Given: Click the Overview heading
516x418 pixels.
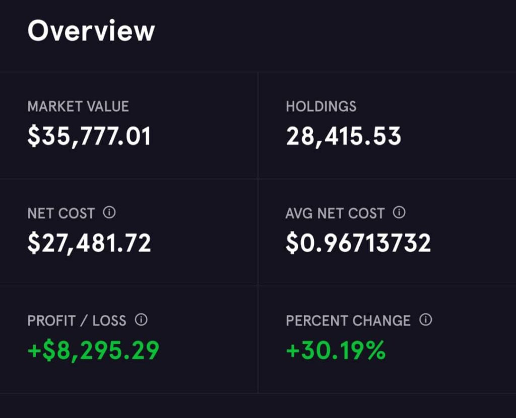Looking at the screenshot, I should pos(91,31).
